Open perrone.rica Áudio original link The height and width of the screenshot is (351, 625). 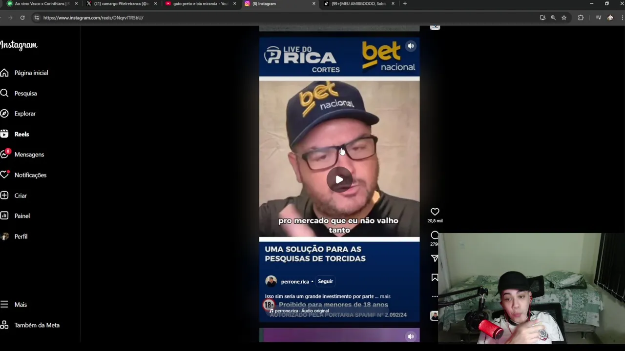pyautogui.click(x=301, y=311)
